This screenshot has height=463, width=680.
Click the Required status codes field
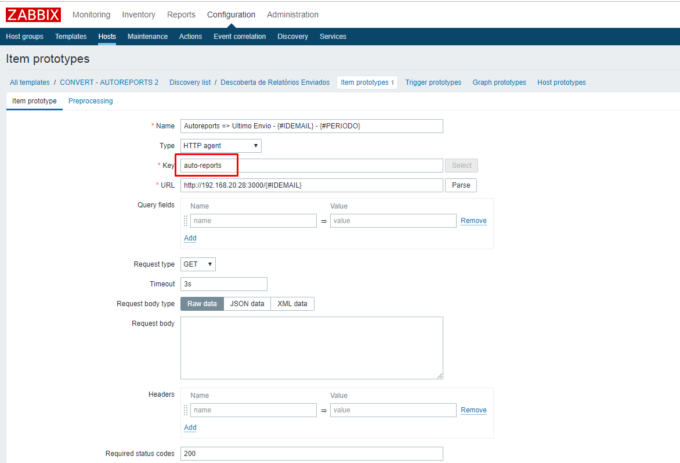(x=312, y=454)
